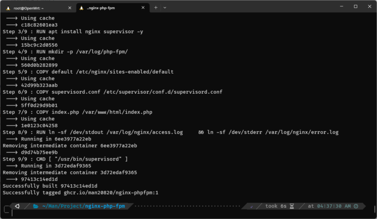Viewport: 377px width, 219px height.
Task: Click the checkmark status icon in prompt
Action: (251, 207)
